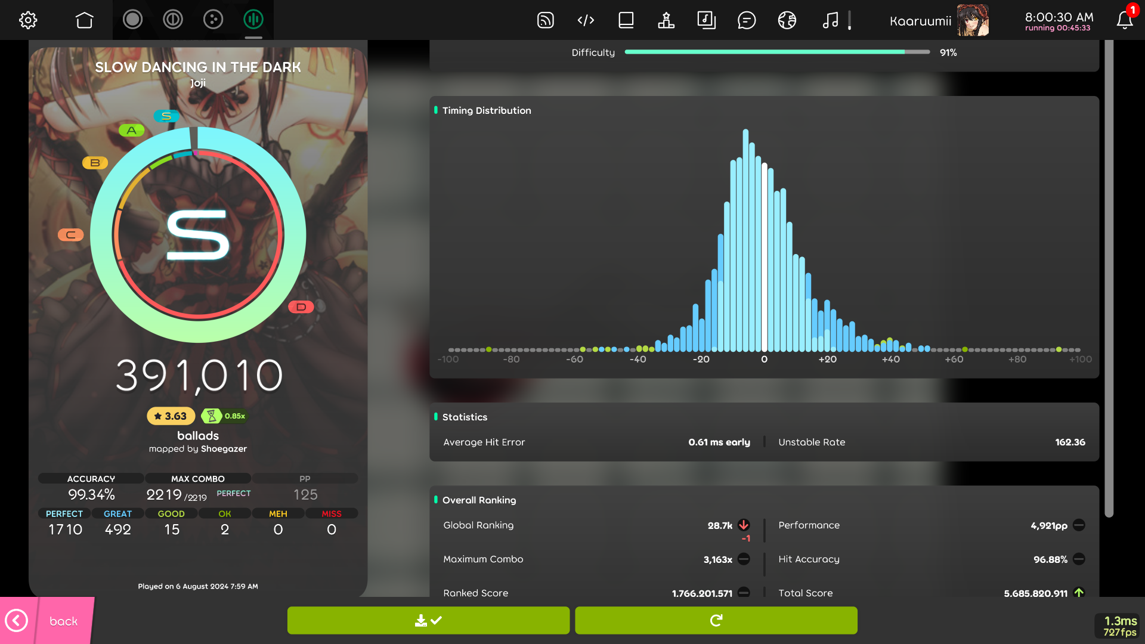
Task: Click the difficulty name ballads
Action: pyautogui.click(x=198, y=436)
